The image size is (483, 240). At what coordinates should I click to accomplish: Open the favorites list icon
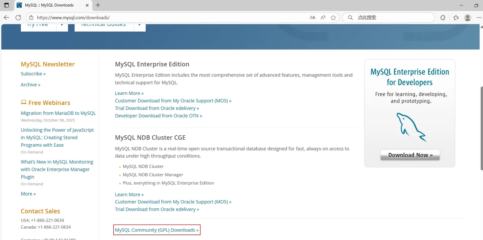click(x=456, y=18)
